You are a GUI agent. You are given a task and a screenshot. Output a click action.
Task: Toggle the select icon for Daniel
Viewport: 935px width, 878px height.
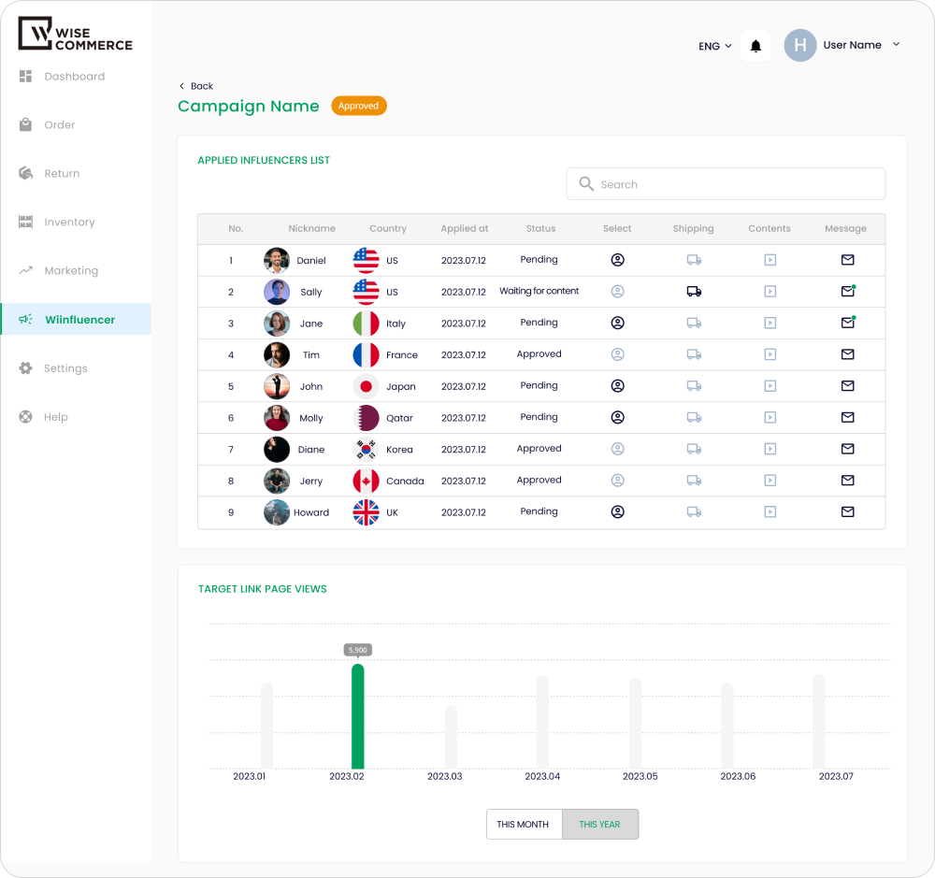pyautogui.click(x=617, y=260)
